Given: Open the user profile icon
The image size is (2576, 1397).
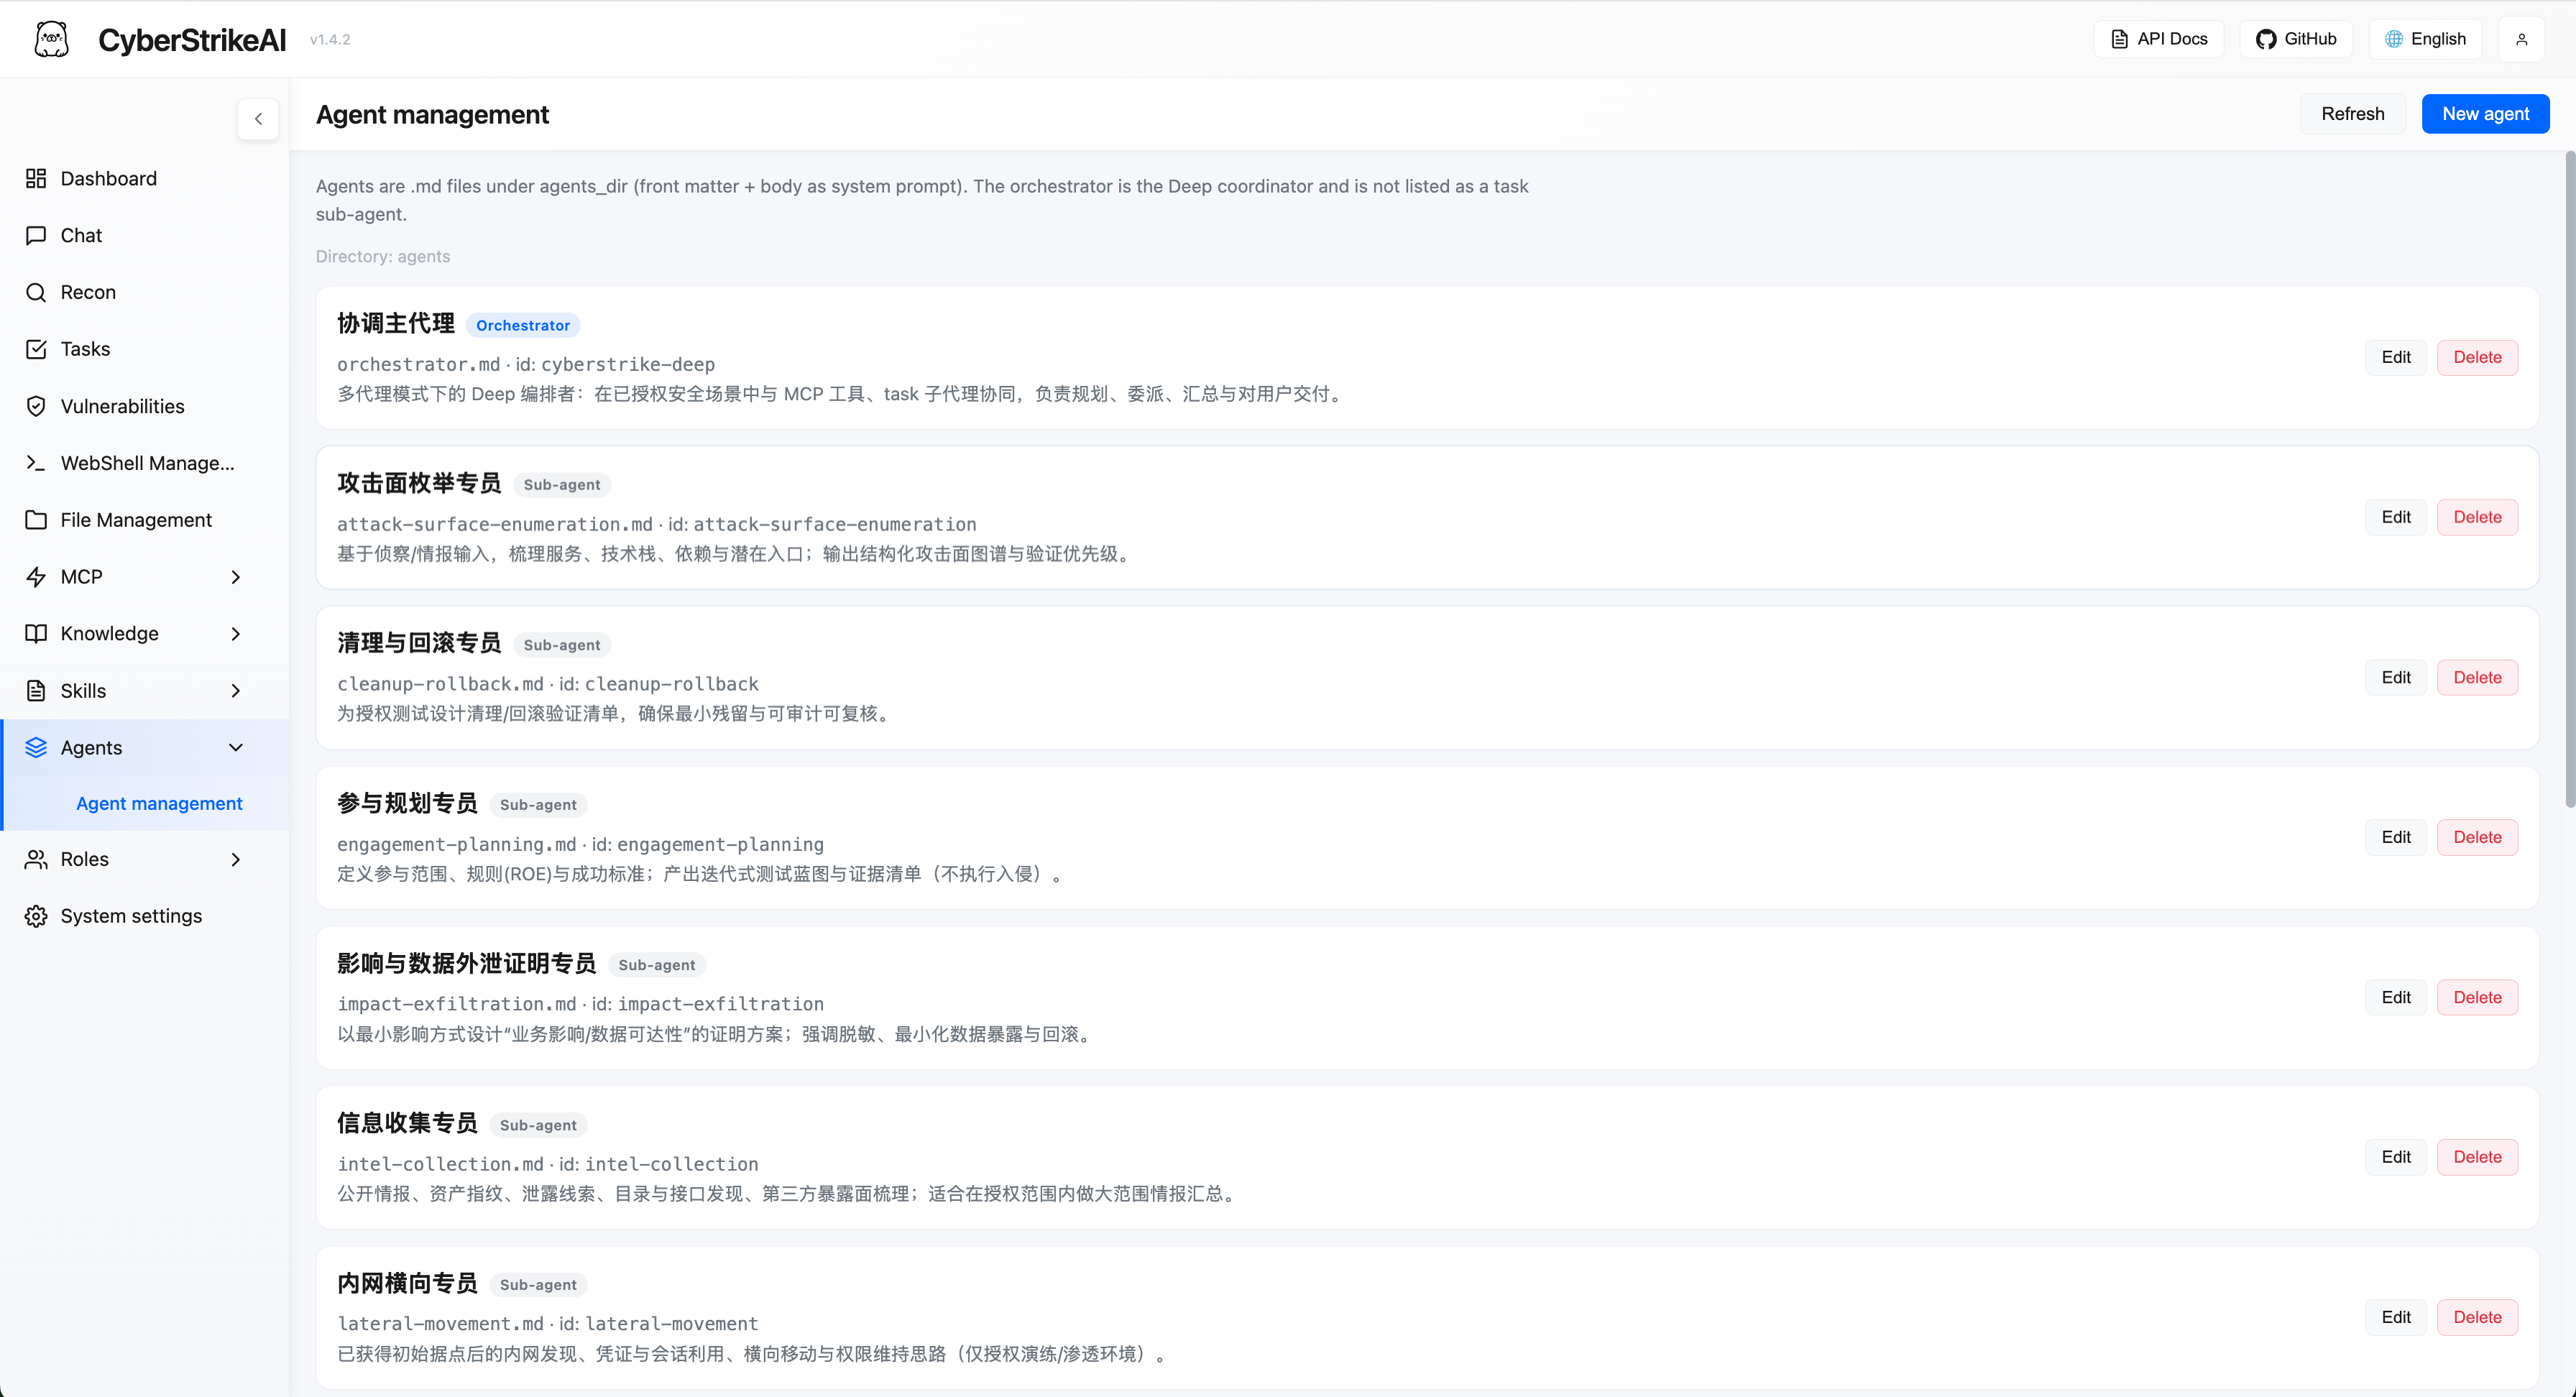Looking at the screenshot, I should [x=2521, y=39].
